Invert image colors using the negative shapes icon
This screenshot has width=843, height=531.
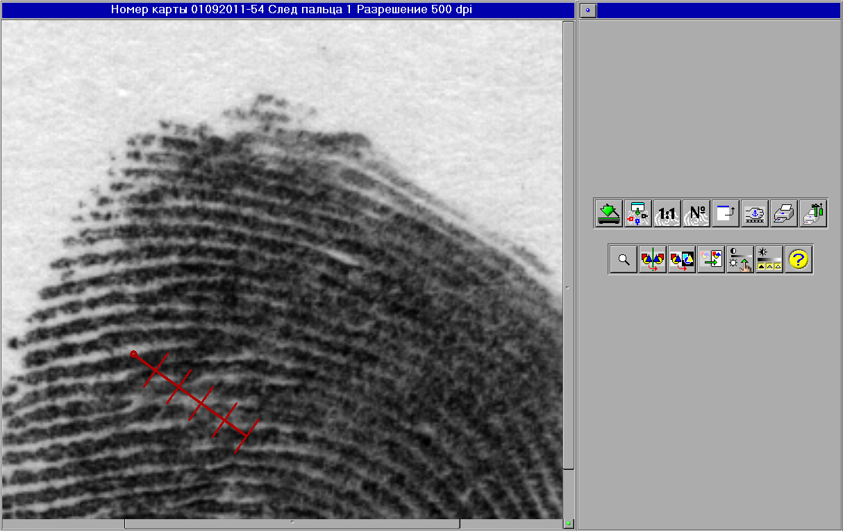tap(681, 260)
